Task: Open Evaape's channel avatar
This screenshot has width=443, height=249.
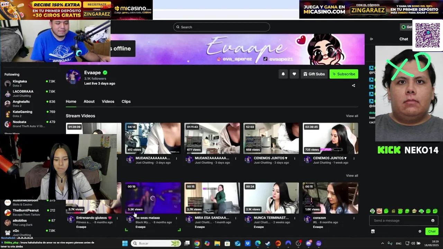Action: pos(73,77)
